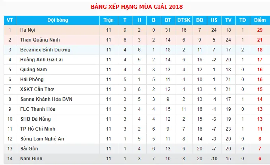The width and height of the screenshot is (270, 165).
Task: Click FLC Thanh Hóa team name
Action: 38,109
